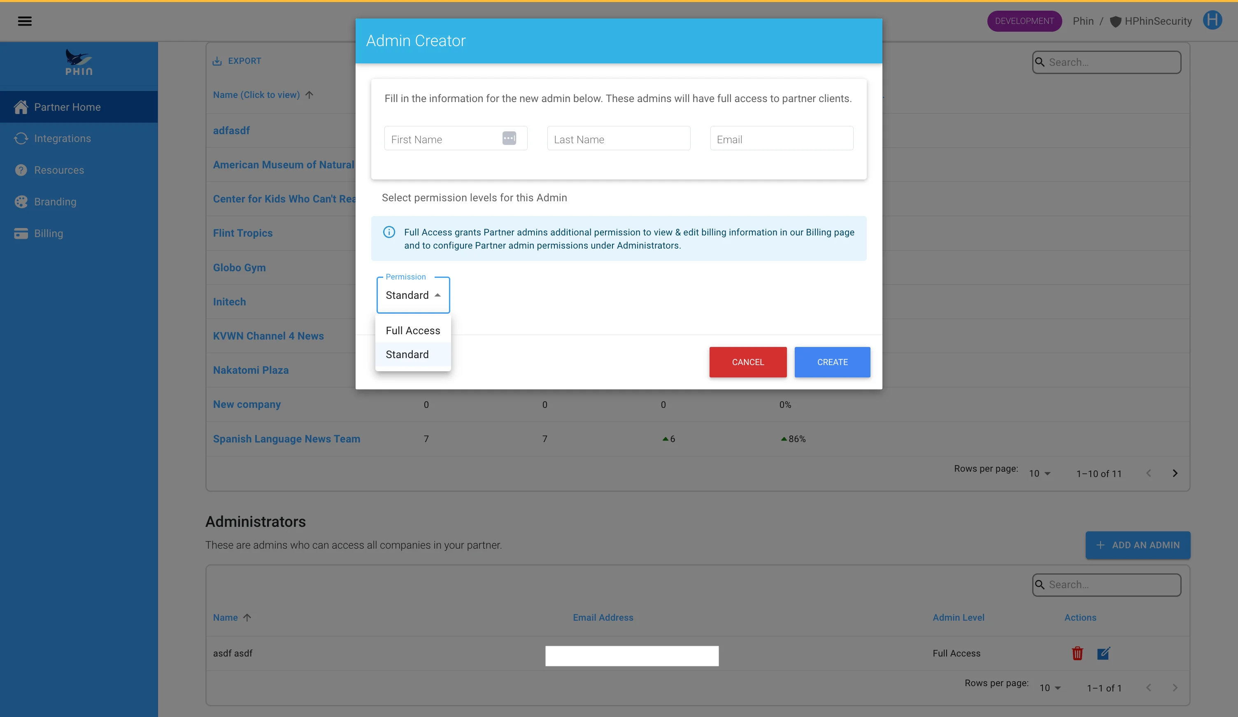Click the H user avatar icon
This screenshot has width=1238, height=717.
tap(1212, 21)
